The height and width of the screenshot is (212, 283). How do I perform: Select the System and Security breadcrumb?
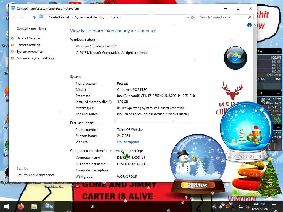[x=90, y=17]
